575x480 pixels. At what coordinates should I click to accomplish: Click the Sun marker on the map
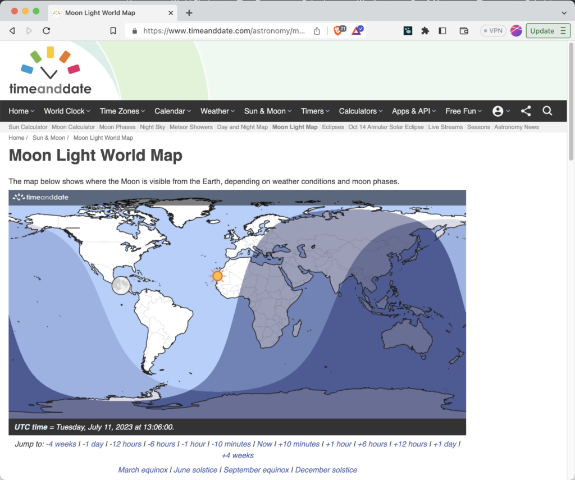point(217,276)
